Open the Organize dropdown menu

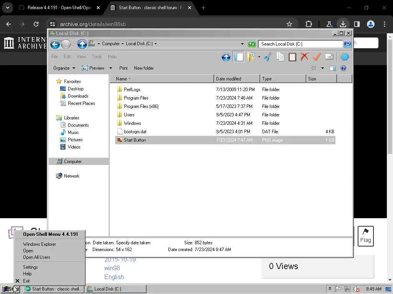point(64,68)
